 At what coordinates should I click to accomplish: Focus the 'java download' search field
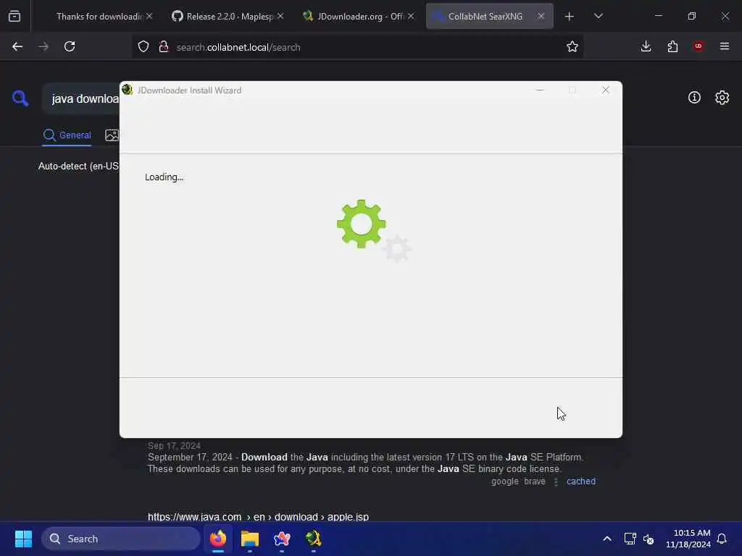(83, 98)
